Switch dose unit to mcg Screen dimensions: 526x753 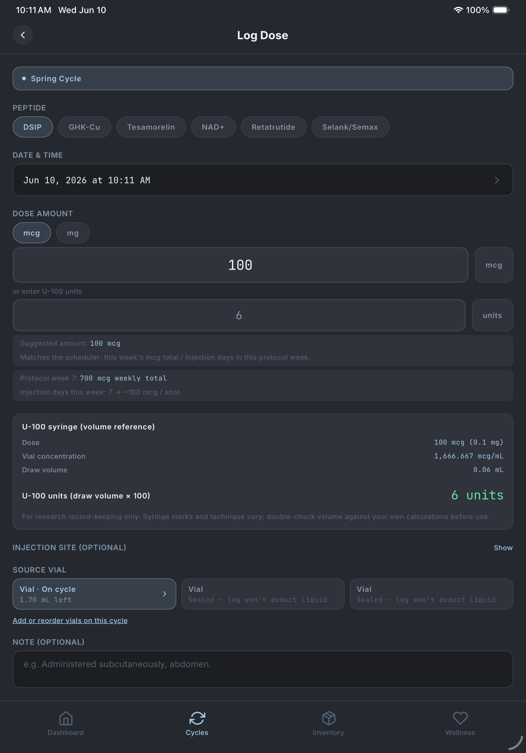pyautogui.click(x=32, y=233)
